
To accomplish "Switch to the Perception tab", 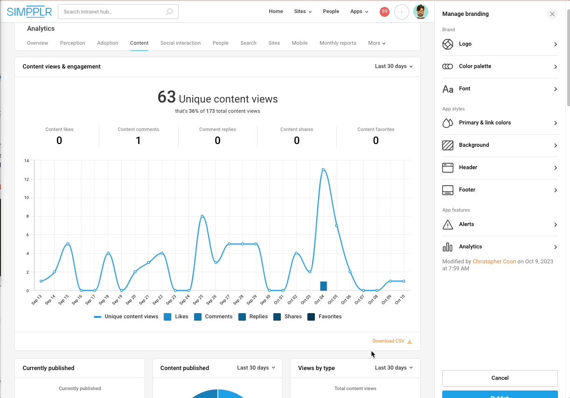I will [73, 43].
